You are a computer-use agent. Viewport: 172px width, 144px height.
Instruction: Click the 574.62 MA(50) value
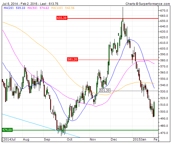click(44, 8)
